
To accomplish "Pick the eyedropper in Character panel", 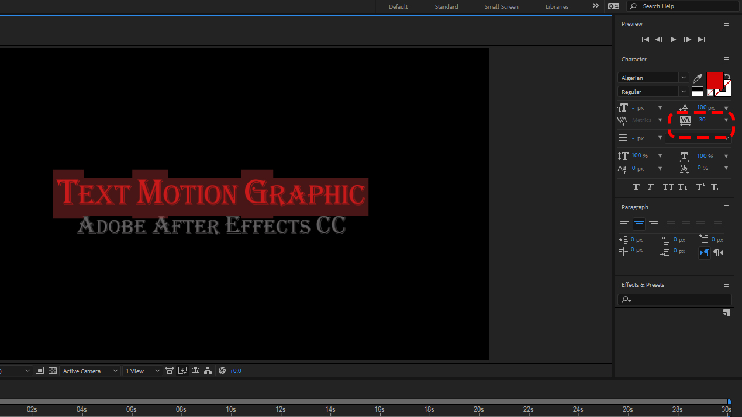I will [x=698, y=78].
